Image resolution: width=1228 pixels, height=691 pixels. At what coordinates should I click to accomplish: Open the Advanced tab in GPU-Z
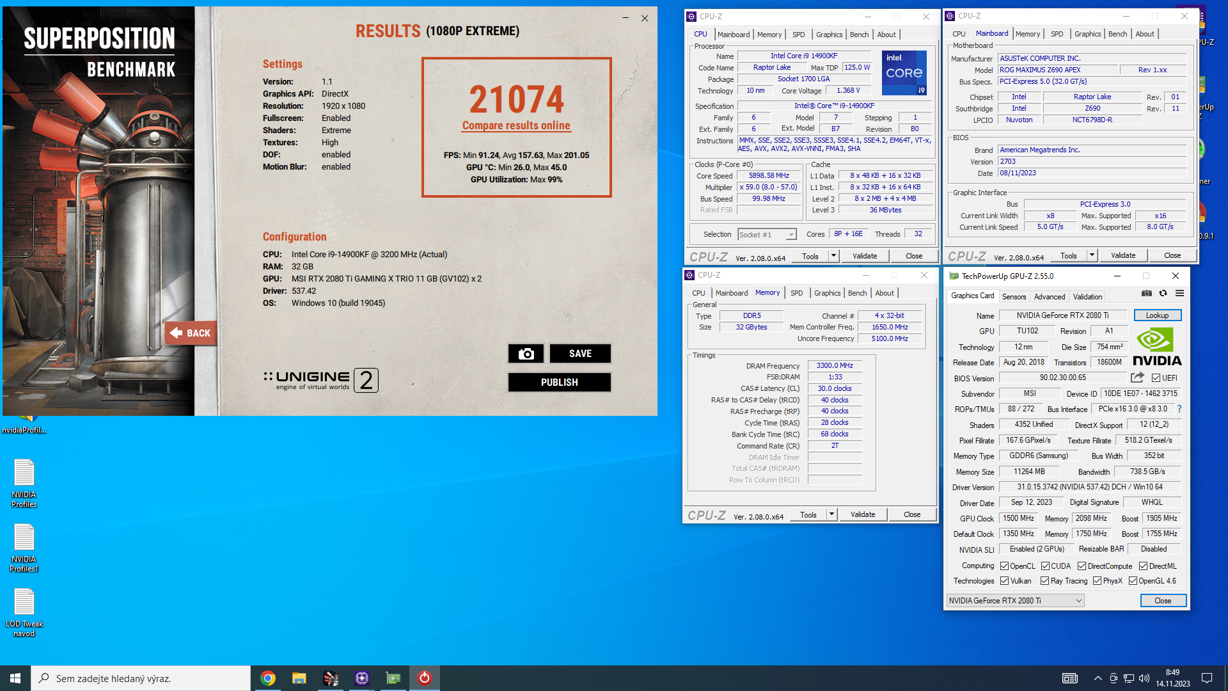(1050, 297)
